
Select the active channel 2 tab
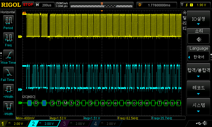(x=45, y=124)
